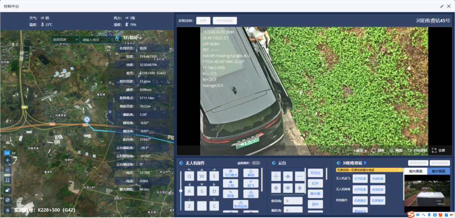Switch to the 舱外画面 outside-cabin tab
The width and height of the screenshot is (455, 218).
pos(439,171)
